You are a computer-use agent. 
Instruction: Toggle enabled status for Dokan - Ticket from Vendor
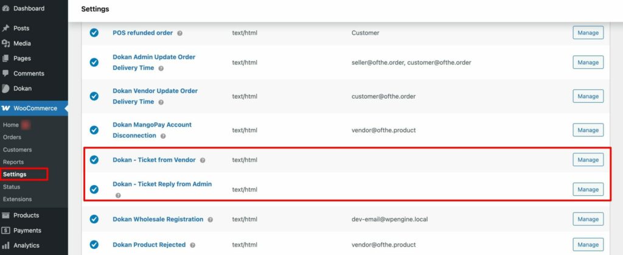pyautogui.click(x=94, y=160)
